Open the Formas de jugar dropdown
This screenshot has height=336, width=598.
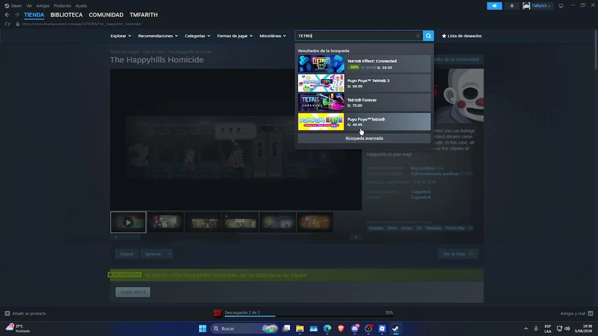[235, 36]
